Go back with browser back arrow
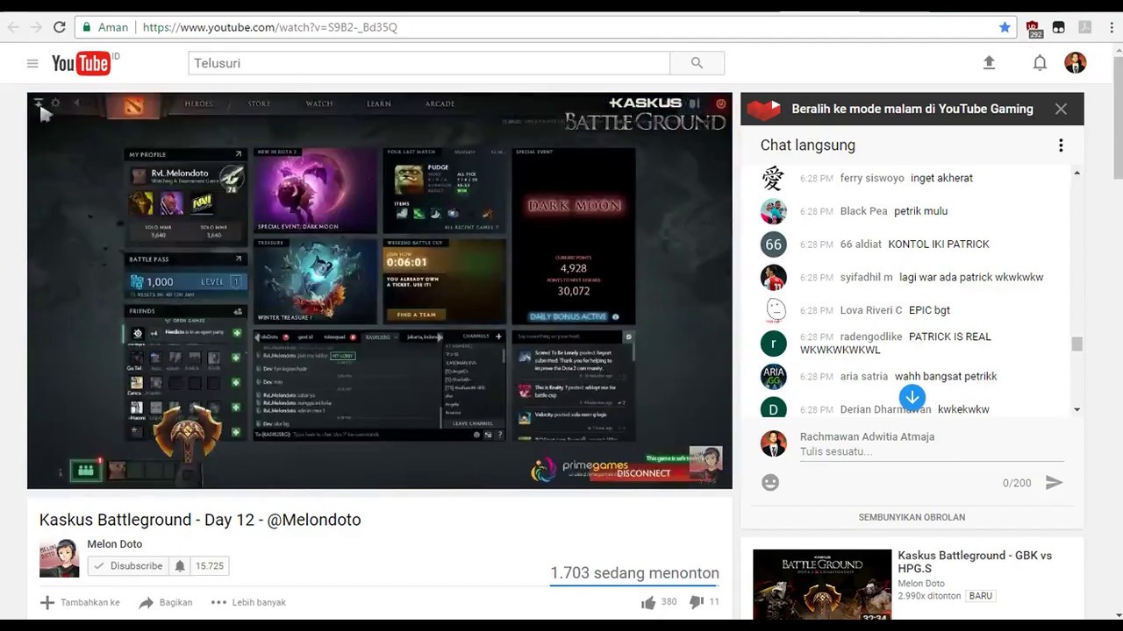The width and height of the screenshot is (1123, 631). point(13,27)
